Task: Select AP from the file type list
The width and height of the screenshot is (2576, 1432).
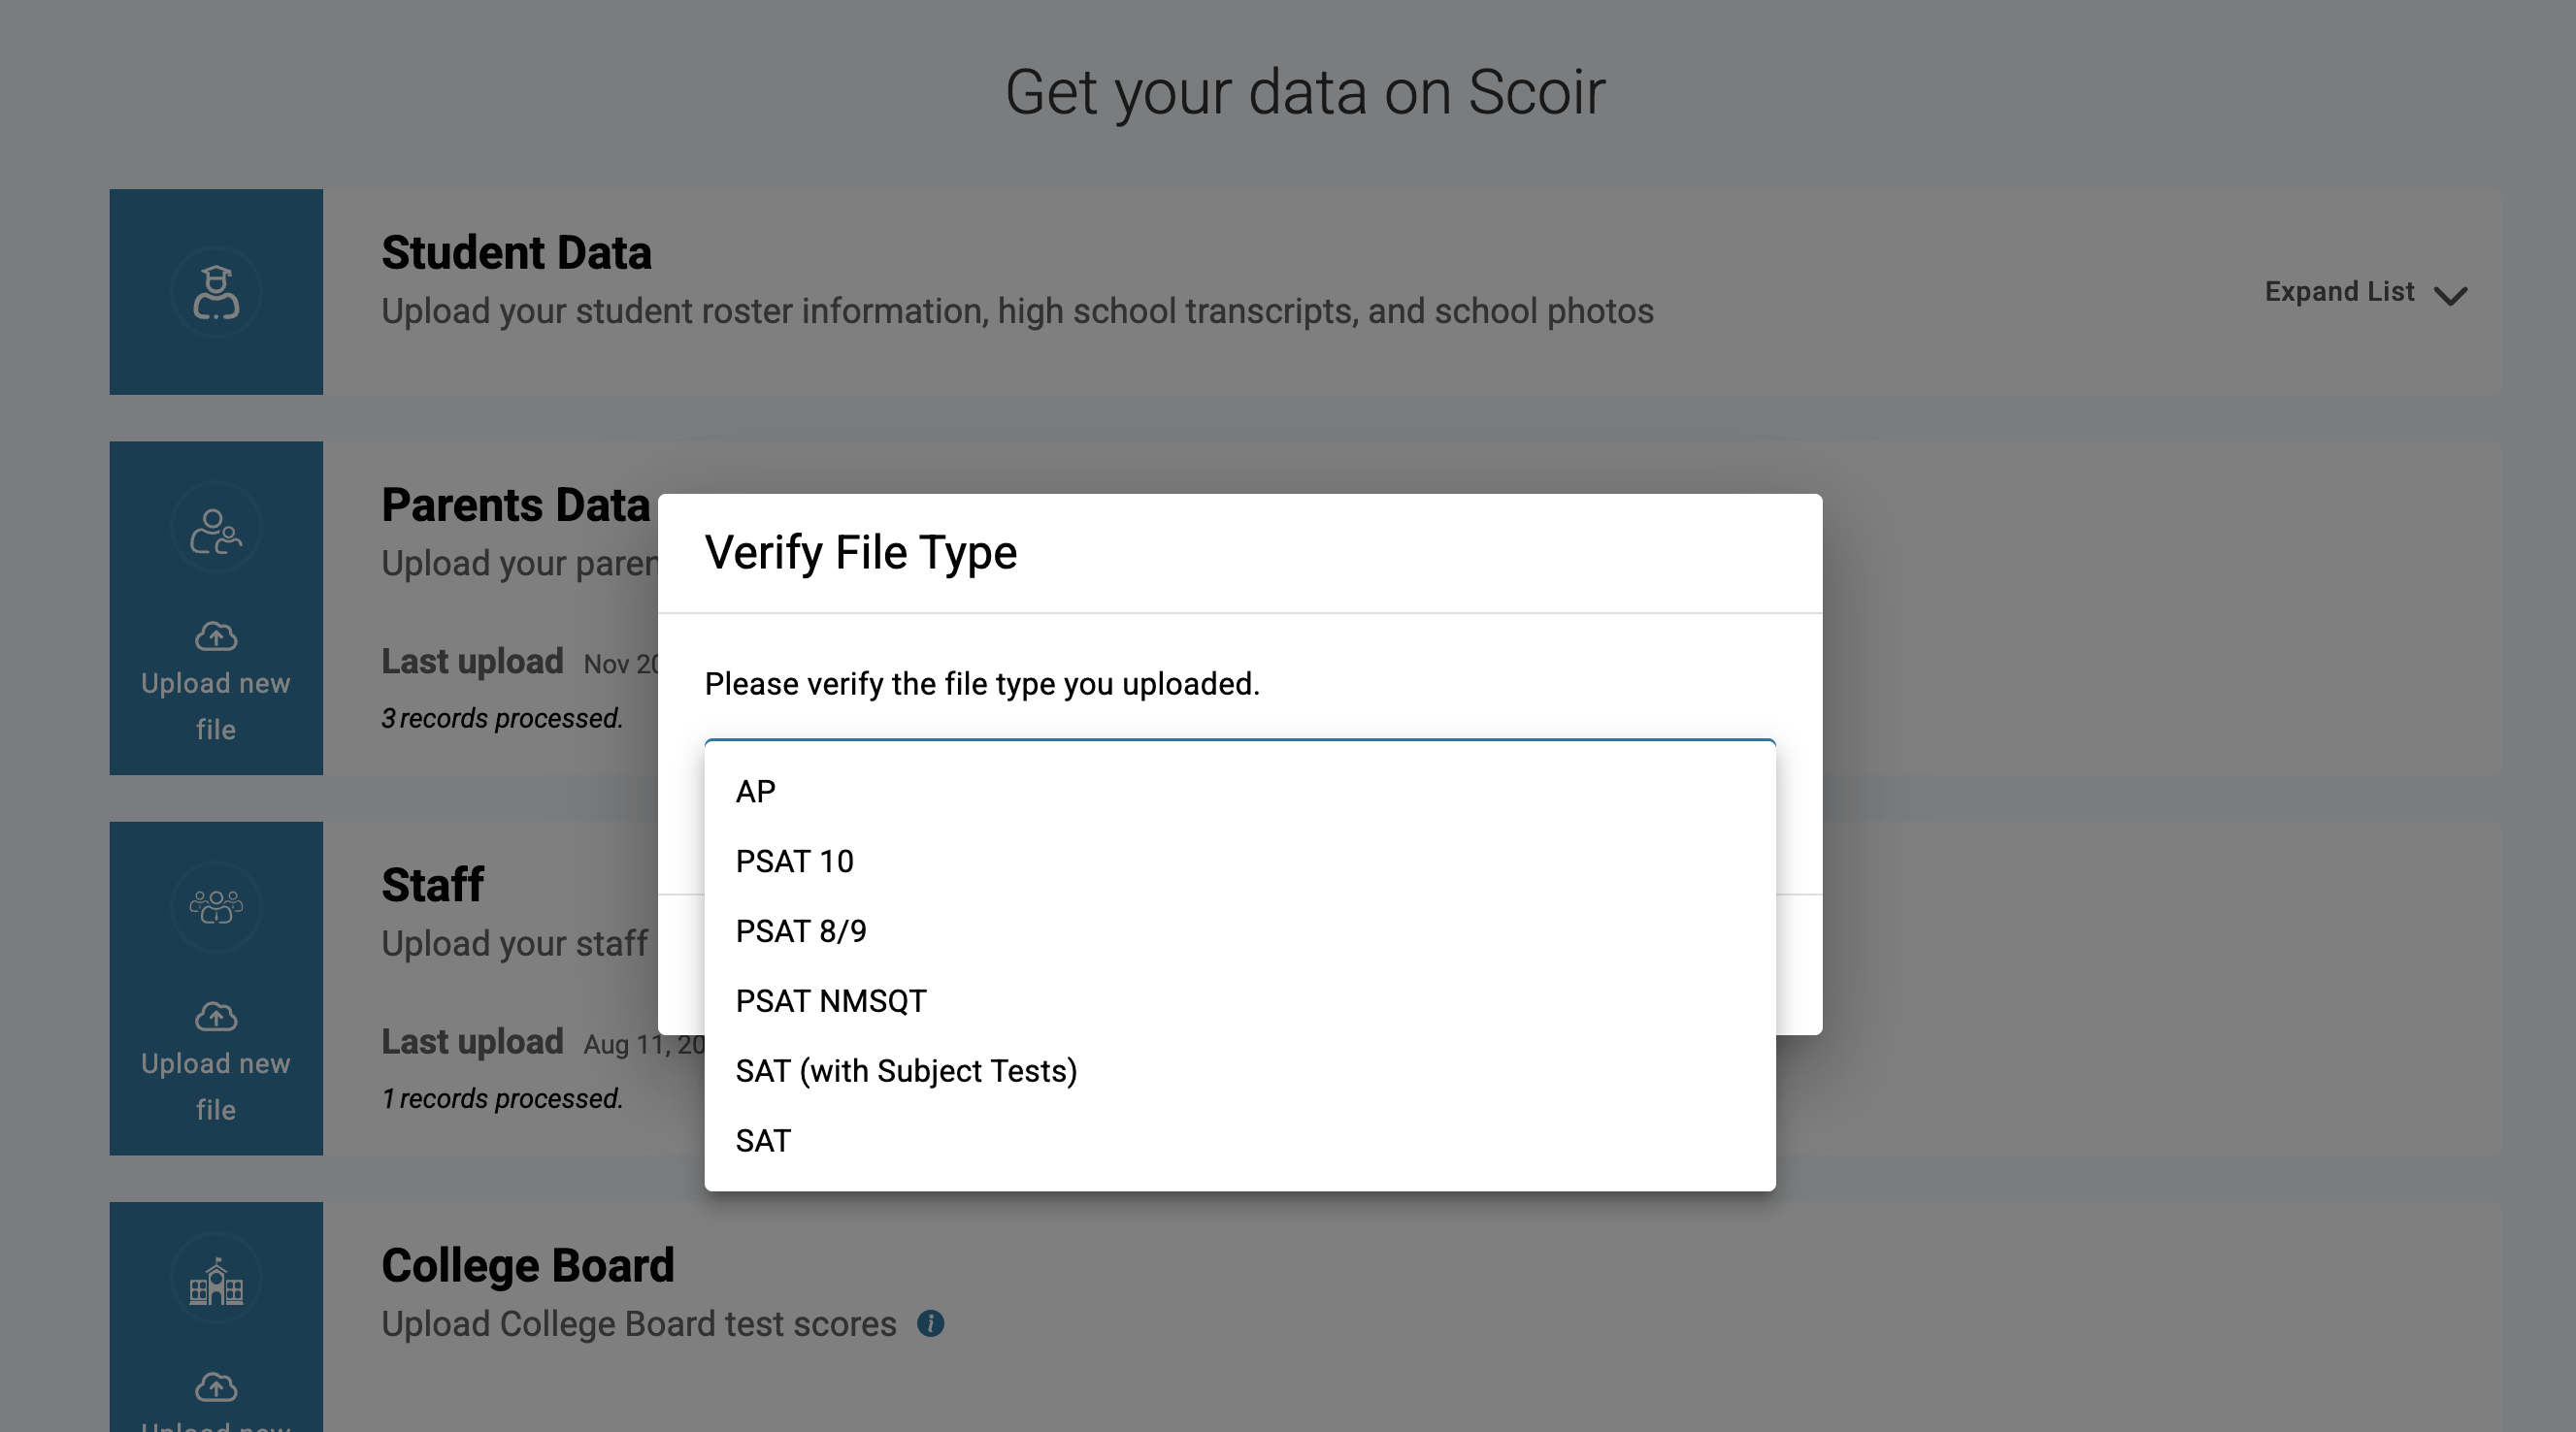Action: coord(756,792)
